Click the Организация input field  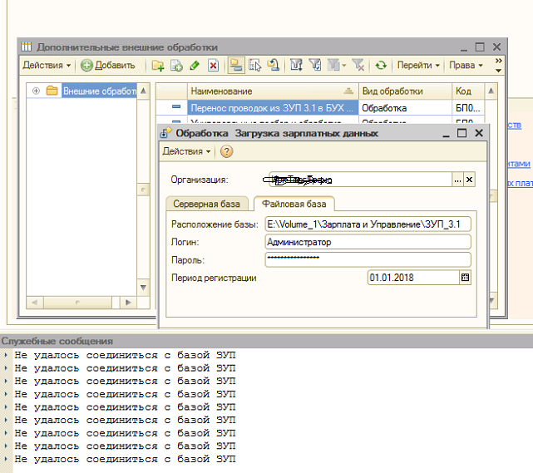(360, 180)
